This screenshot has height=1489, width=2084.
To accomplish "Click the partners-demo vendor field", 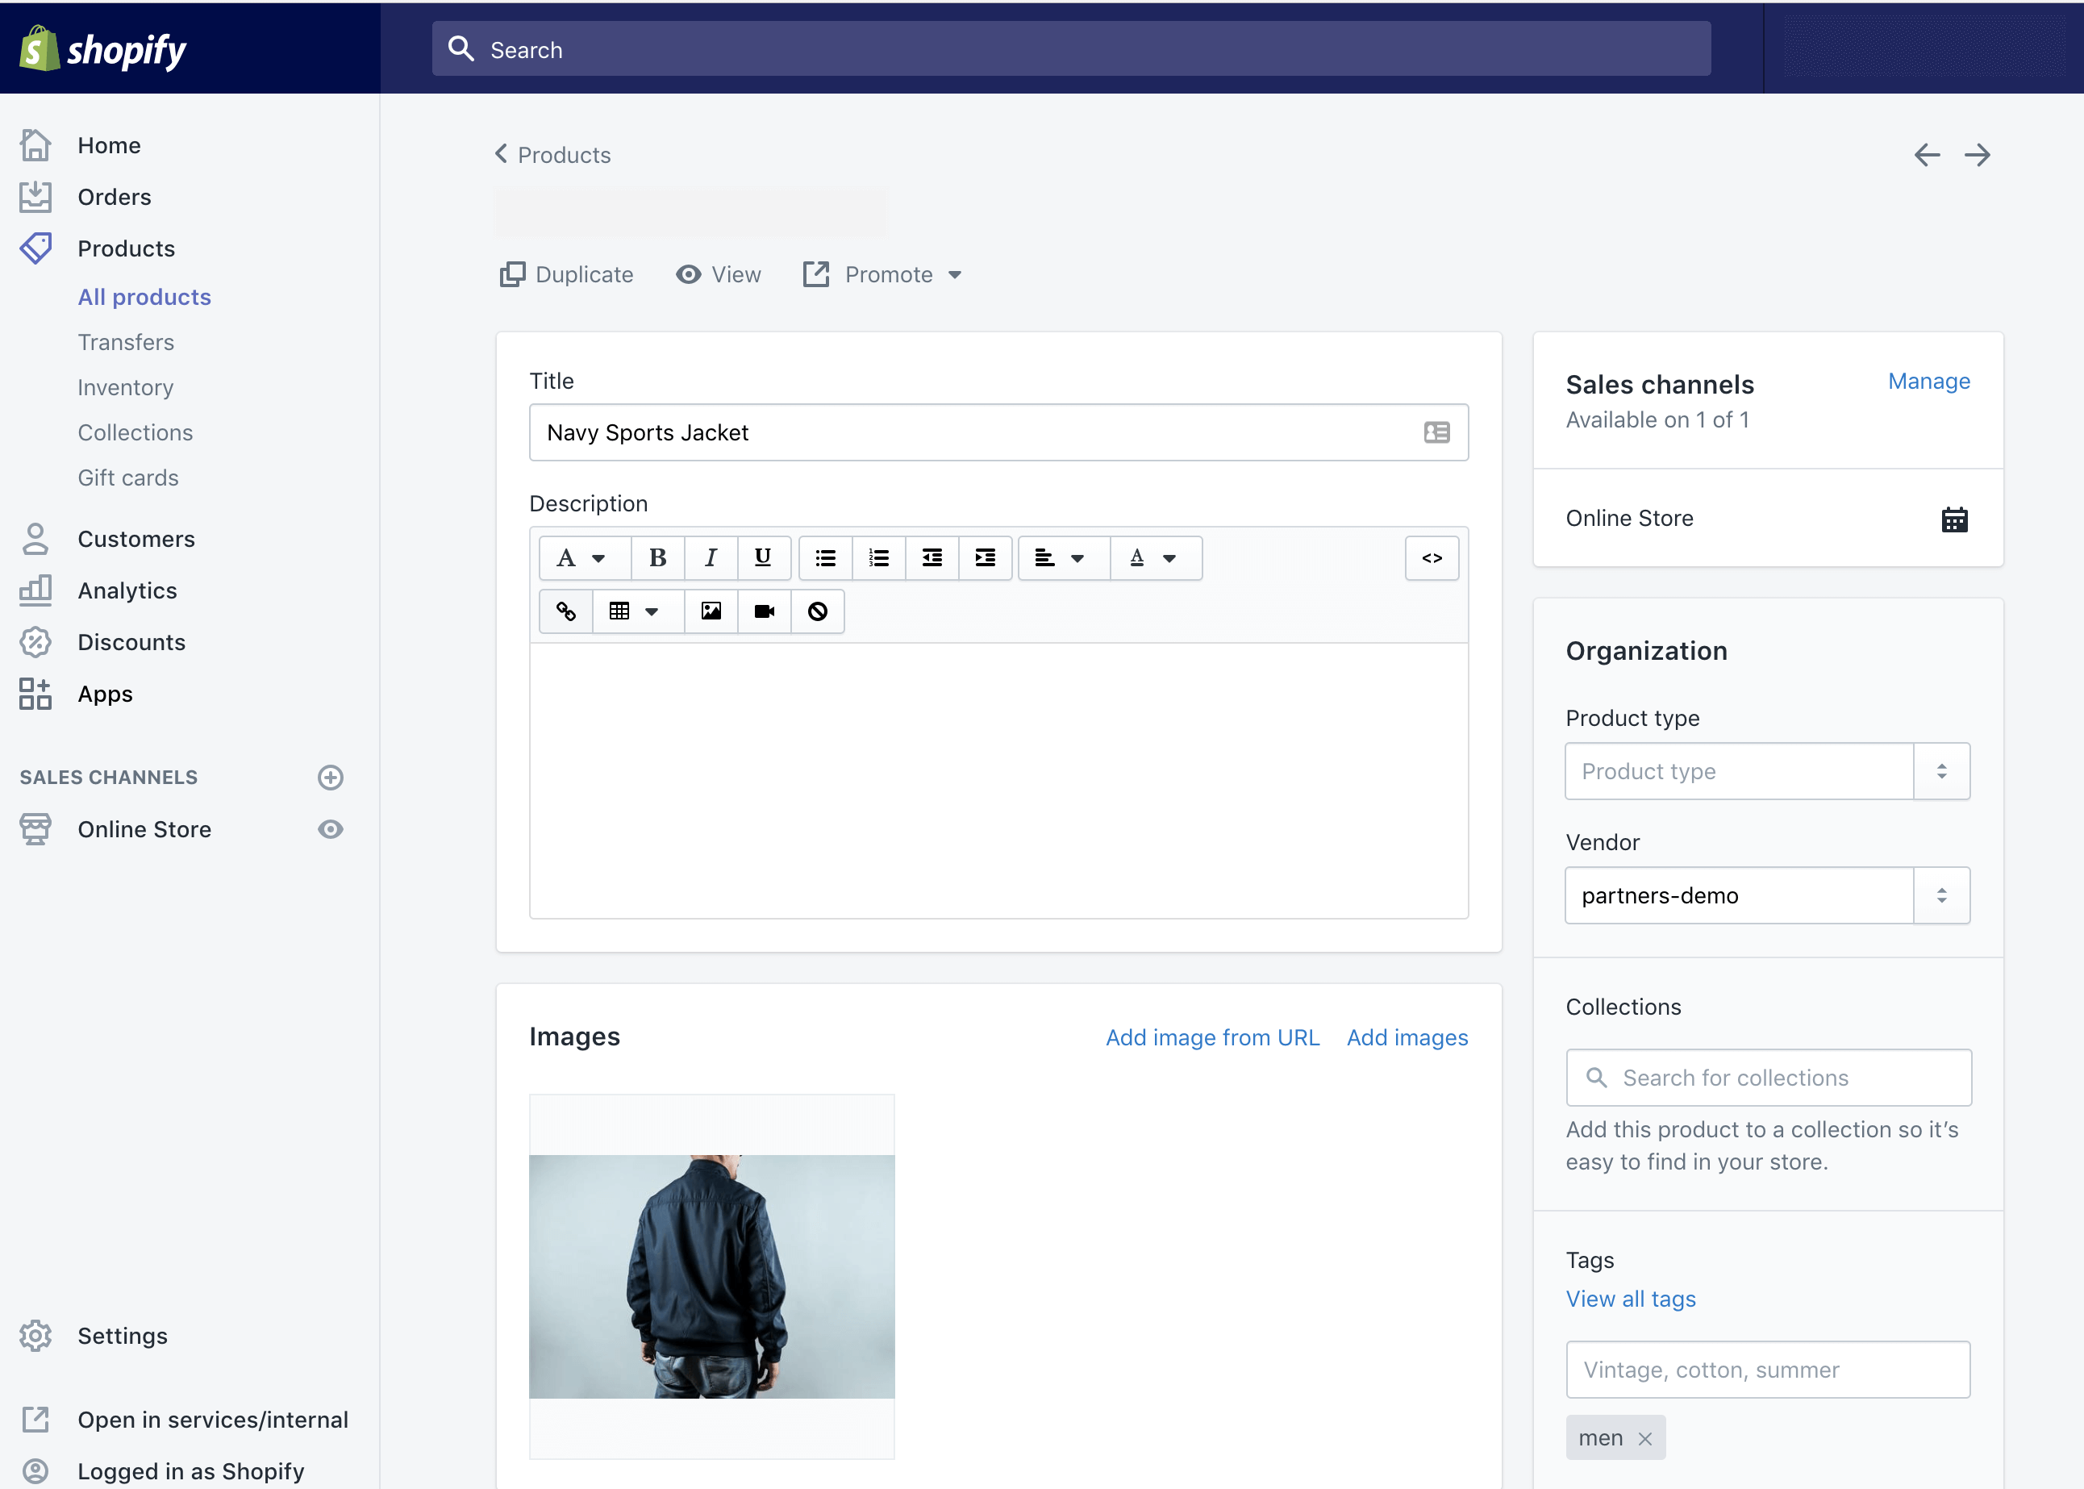I will tap(1738, 895).
